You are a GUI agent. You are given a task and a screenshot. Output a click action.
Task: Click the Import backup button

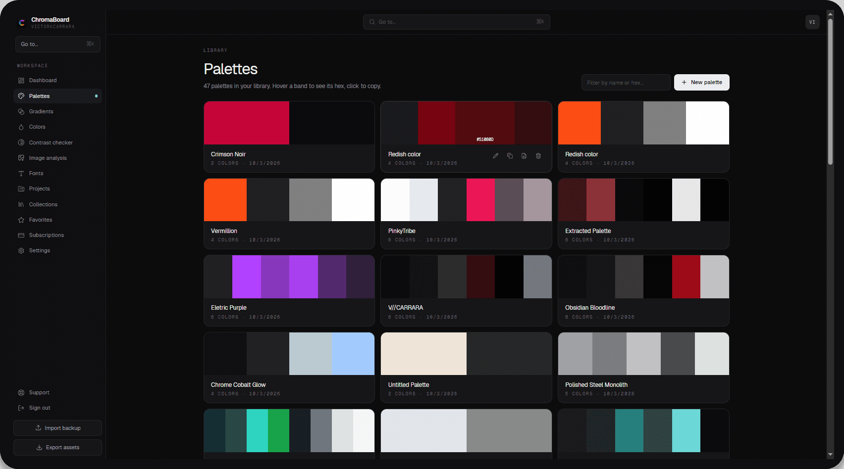coord(57,428)
